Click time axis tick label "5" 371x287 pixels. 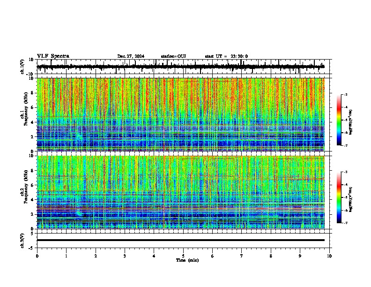[x=183, y=256]
